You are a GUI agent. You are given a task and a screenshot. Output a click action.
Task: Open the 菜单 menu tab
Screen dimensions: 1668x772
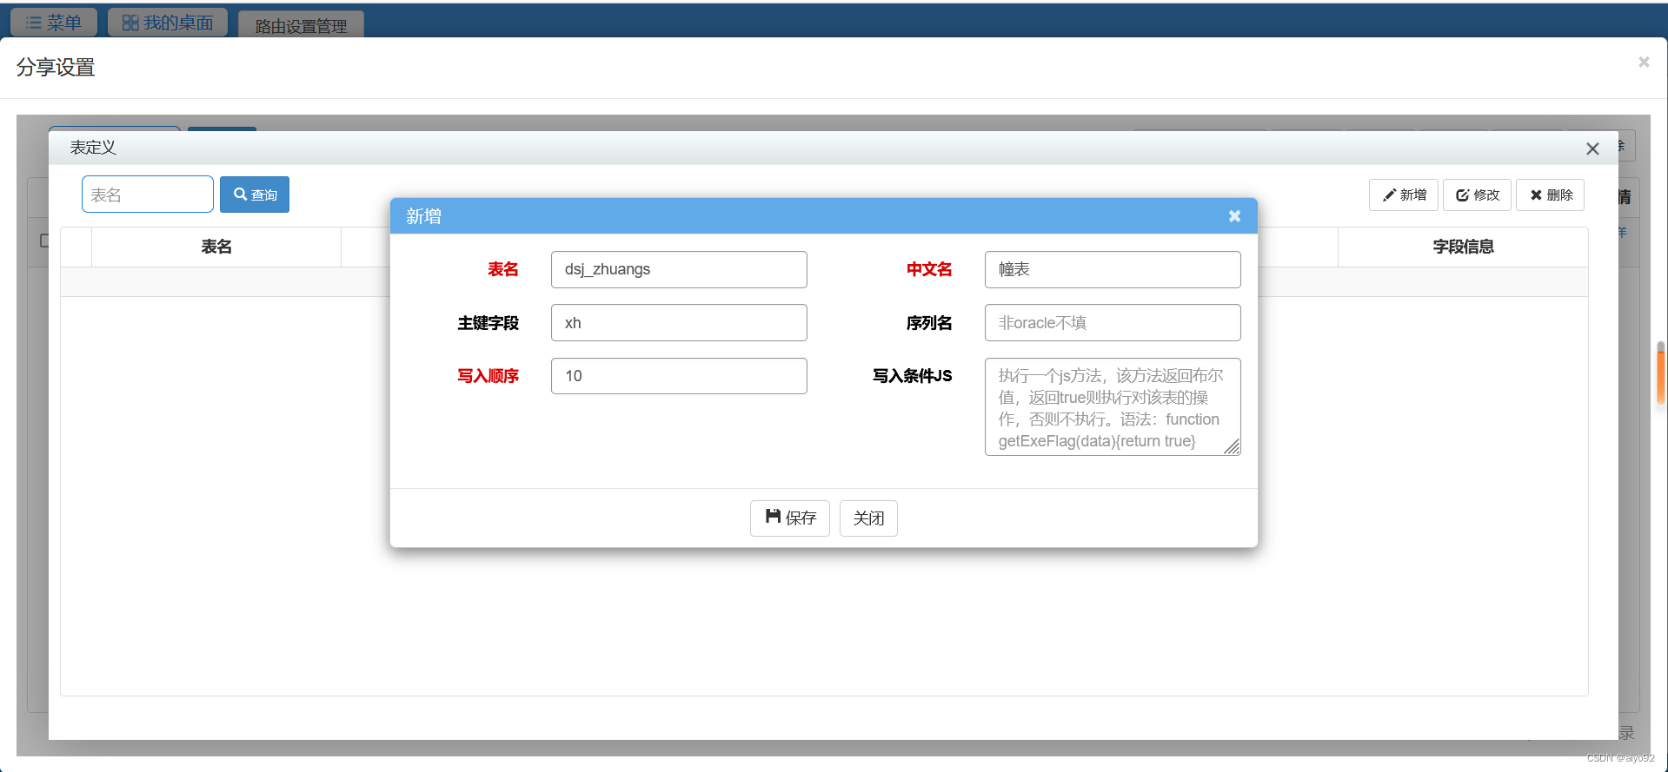54,23
